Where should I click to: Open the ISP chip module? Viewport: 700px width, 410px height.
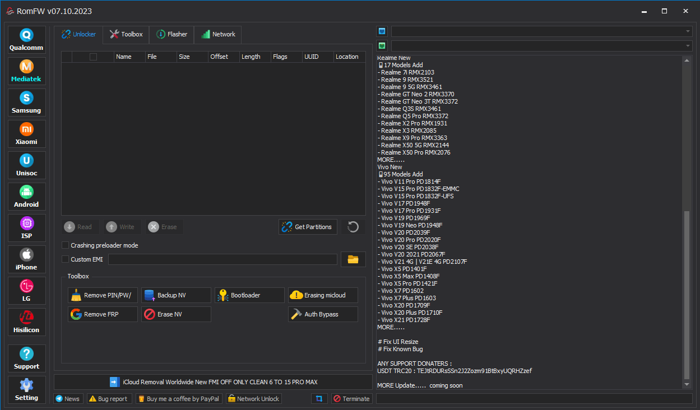point(26,228)
